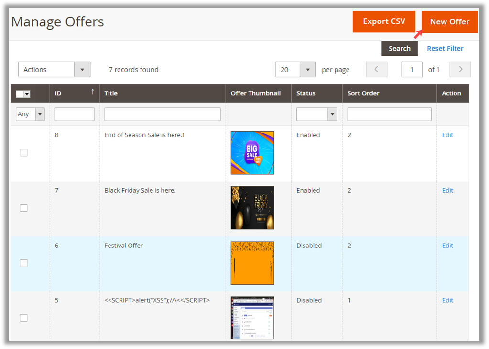
Task: Click the Title filter input field
Action: click(163, 114)
